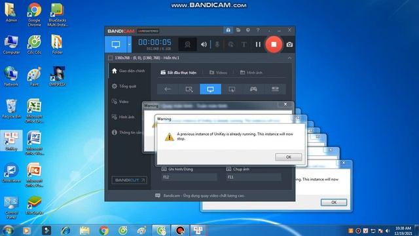Viewport: 419px width, 236px height.
Task: Open Internet Explorer from the taskbar
Action: coord(65,230)
